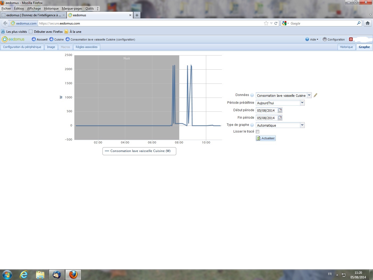373x280 pixels.
Task: Click the help icon next to Données
Action: [x=252, y=95]
